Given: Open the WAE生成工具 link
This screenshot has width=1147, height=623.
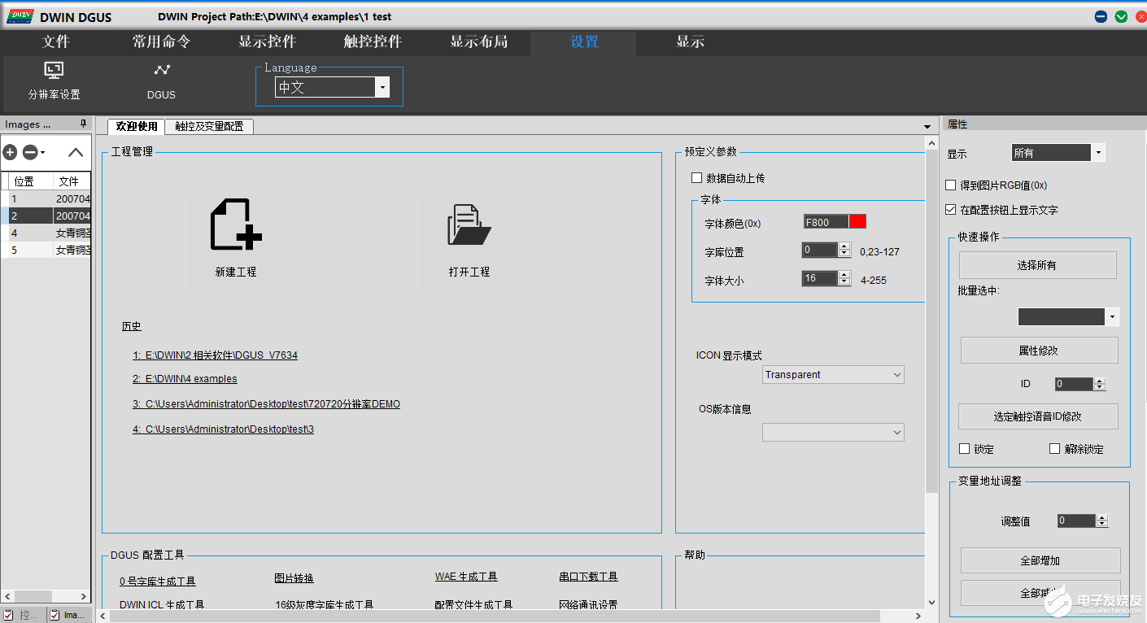Looking at the screenshot, I should click(x=466, y=577).
